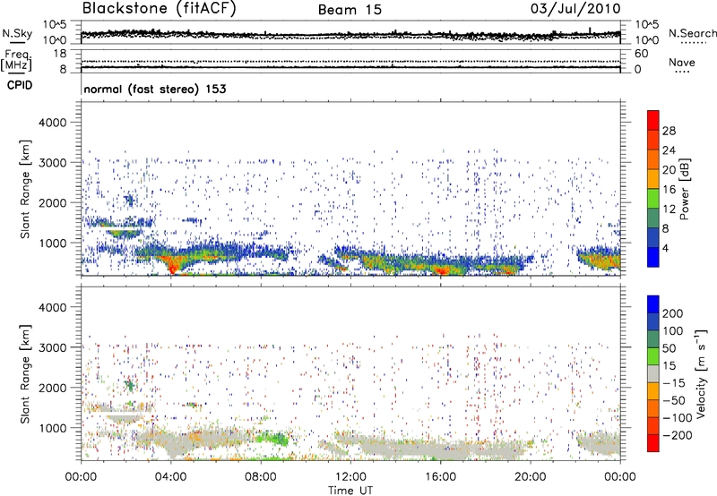Image resolution: width=717 pixels, height=496 pixels.
Task: Click the 'Blackstone (fitACF)' plot title
Action: [x=160, y=9]
